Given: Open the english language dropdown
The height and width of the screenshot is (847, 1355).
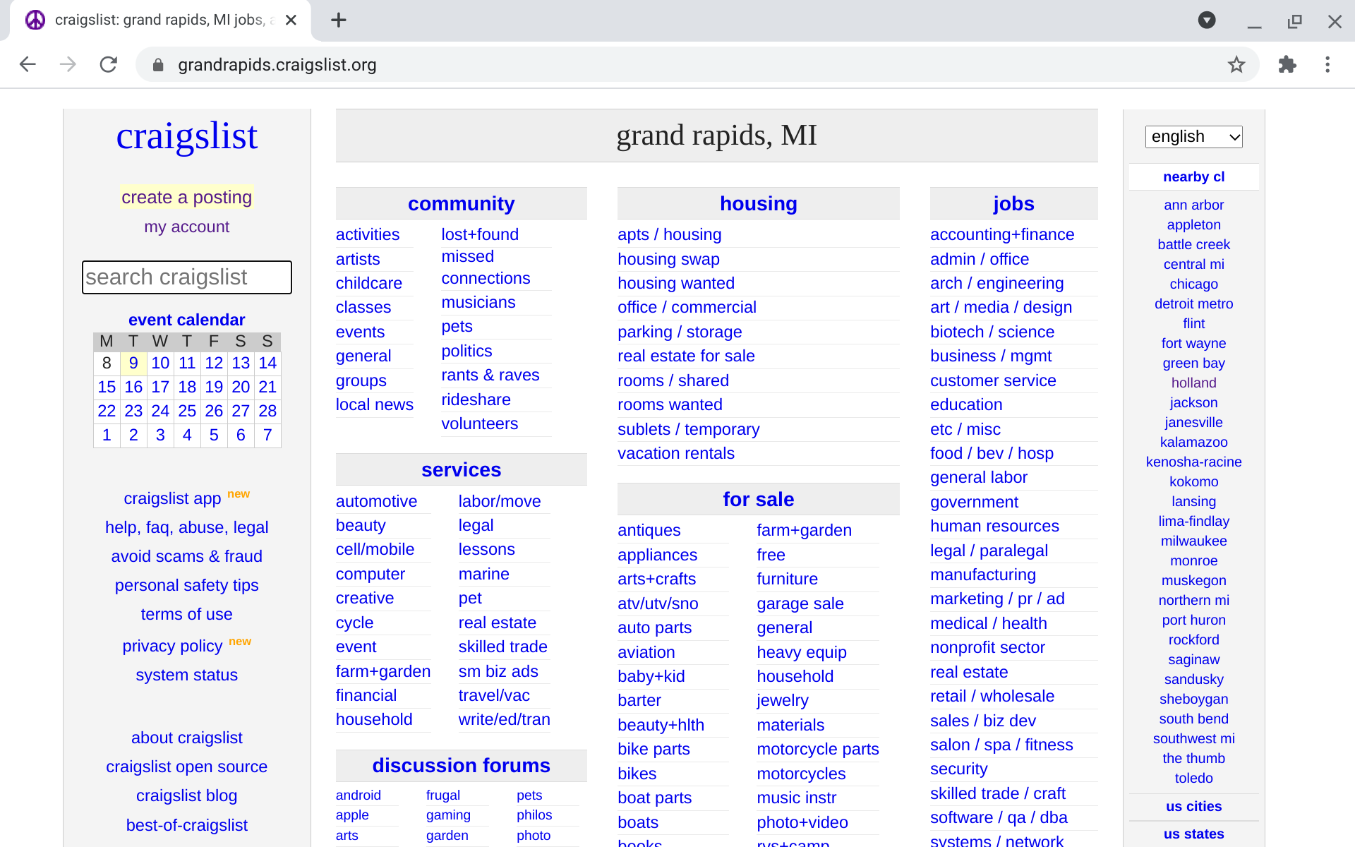Looking at the screenshot, I should tap(1193, 136).
